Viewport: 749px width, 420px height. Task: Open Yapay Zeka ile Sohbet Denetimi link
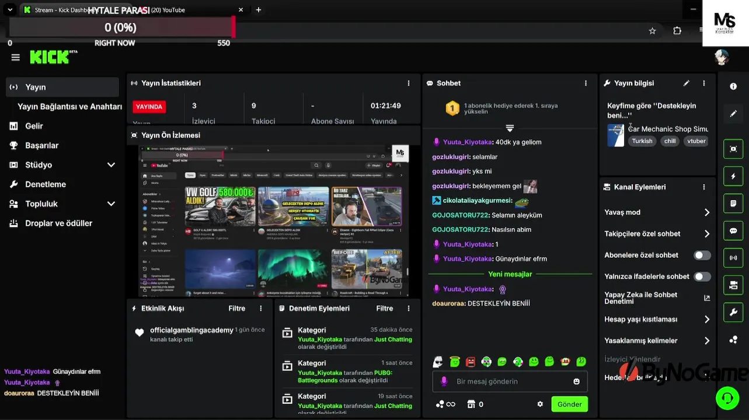(x=657, y=298)
